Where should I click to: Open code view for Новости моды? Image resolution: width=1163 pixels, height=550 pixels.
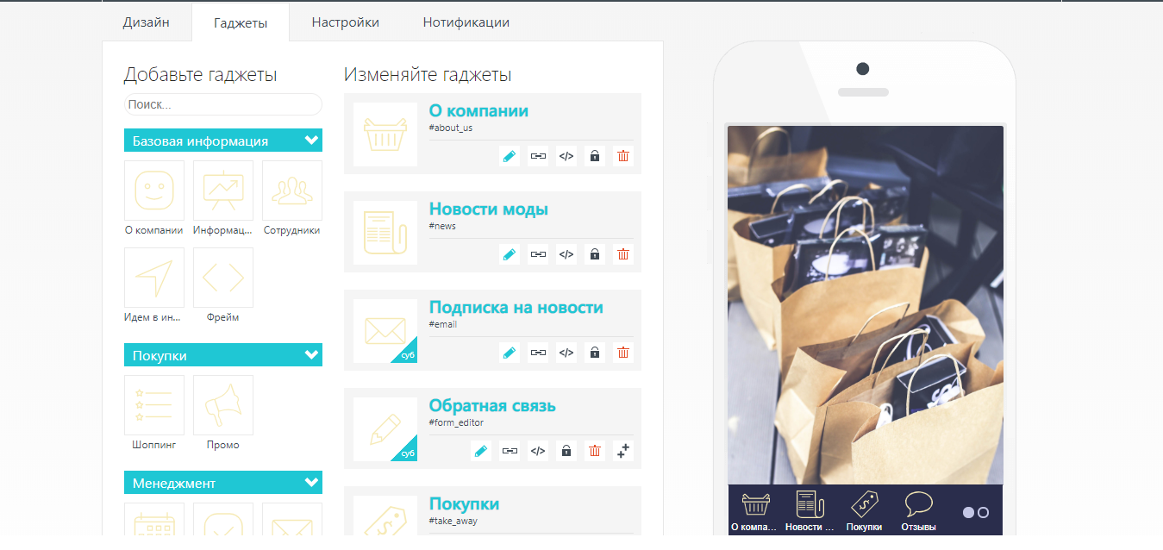pos(566,254)
